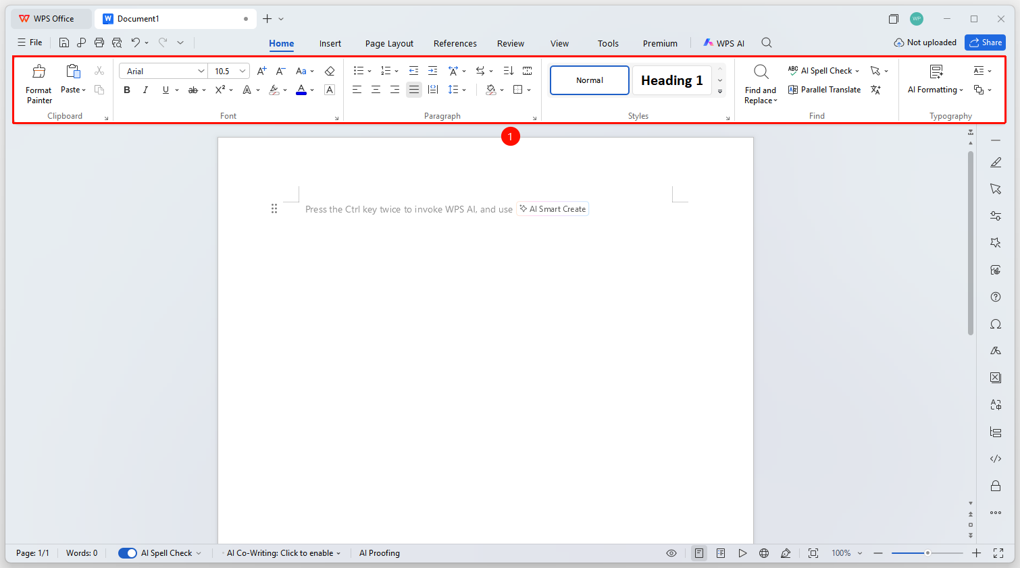Center align the paragraph
The image size is (1020, 568).
376,90
